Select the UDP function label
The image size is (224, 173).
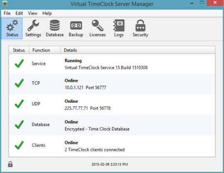[36, 104]
